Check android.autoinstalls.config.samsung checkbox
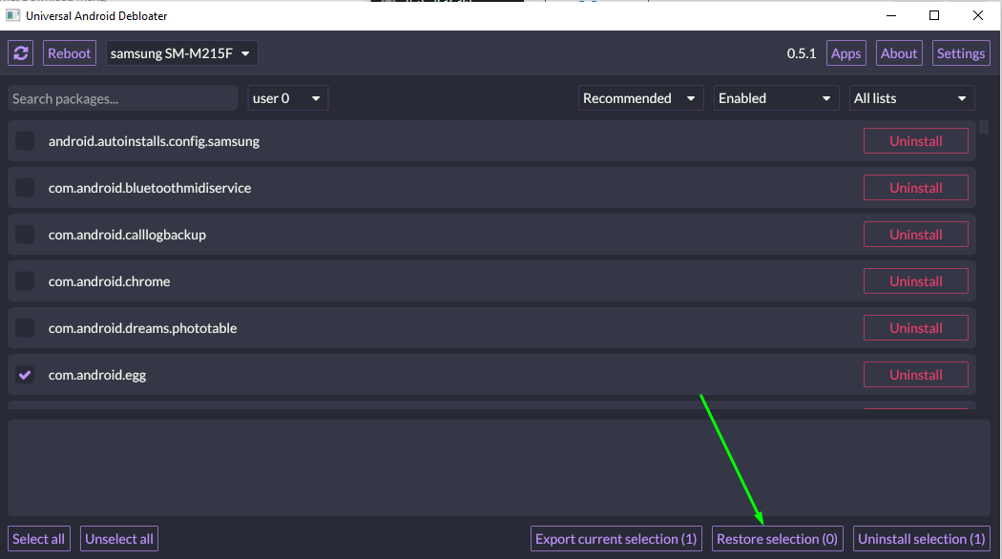 (x=25, y=141)
